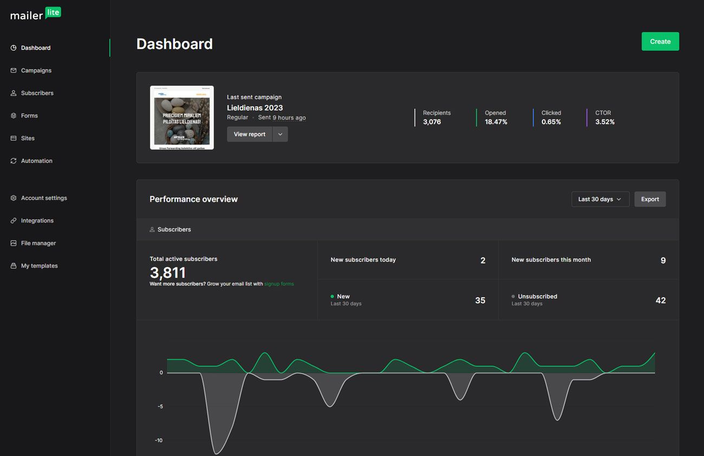The height and width of the screenshot is (456, 704).
Task: Expand the View report dropdown arrow
Action: [280, 134]
